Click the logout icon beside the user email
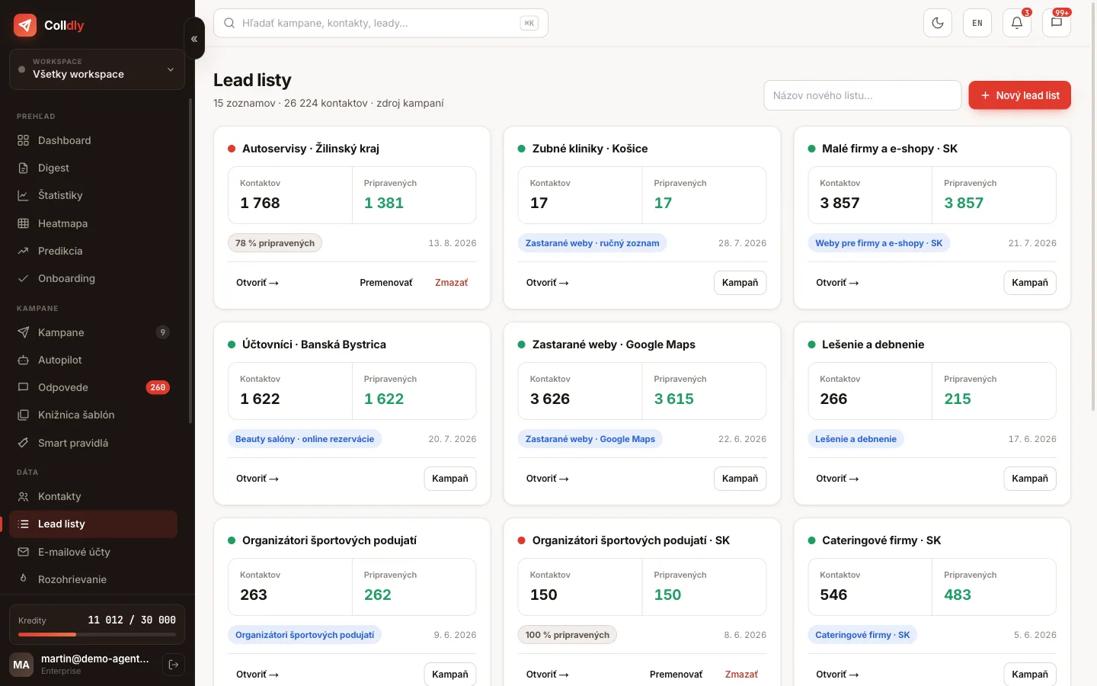1097x686 pixels. point(174,665)
